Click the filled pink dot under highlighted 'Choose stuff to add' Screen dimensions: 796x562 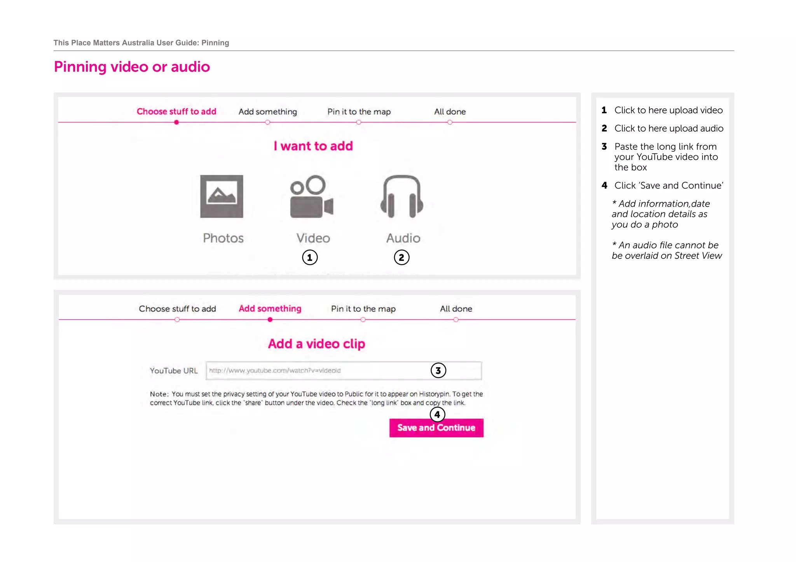[x=176, y=122]
